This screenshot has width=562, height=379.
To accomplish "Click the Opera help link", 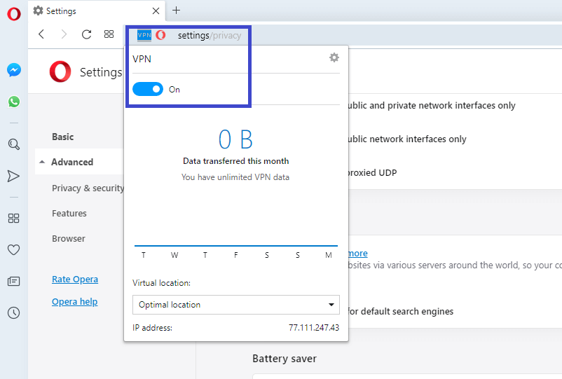I will 74,302.
